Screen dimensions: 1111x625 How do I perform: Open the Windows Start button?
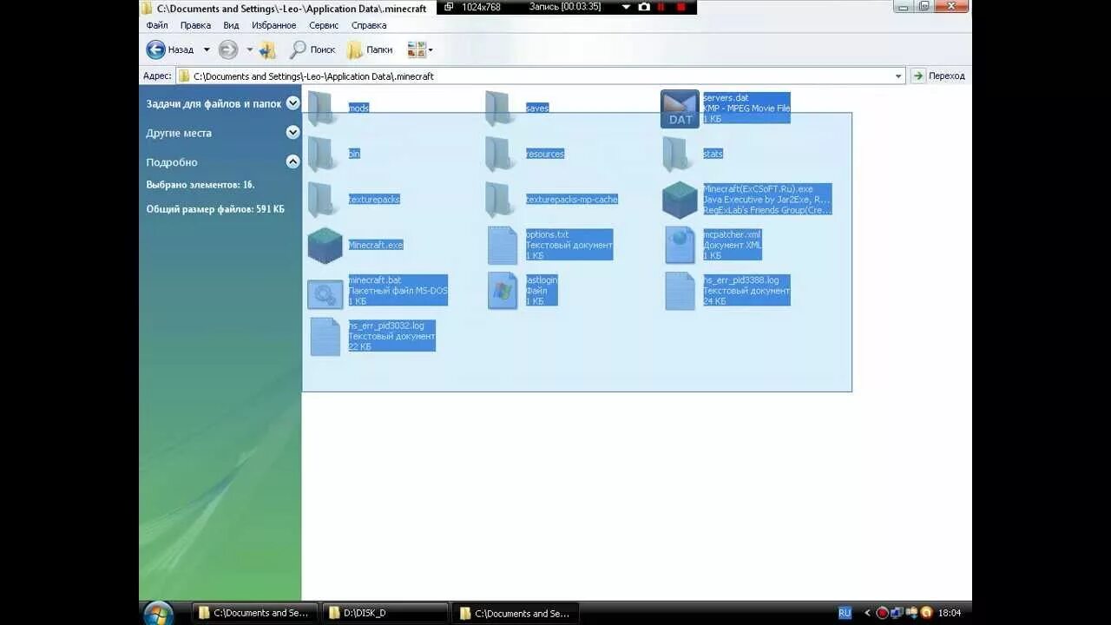pos(158,613)
